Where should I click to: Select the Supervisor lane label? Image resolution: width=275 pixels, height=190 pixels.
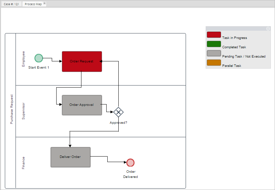(23, 111)
